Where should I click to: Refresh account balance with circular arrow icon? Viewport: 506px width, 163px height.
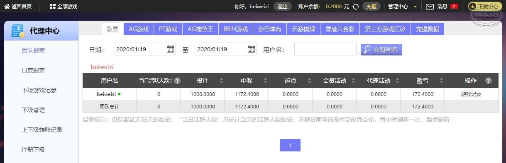356,7
